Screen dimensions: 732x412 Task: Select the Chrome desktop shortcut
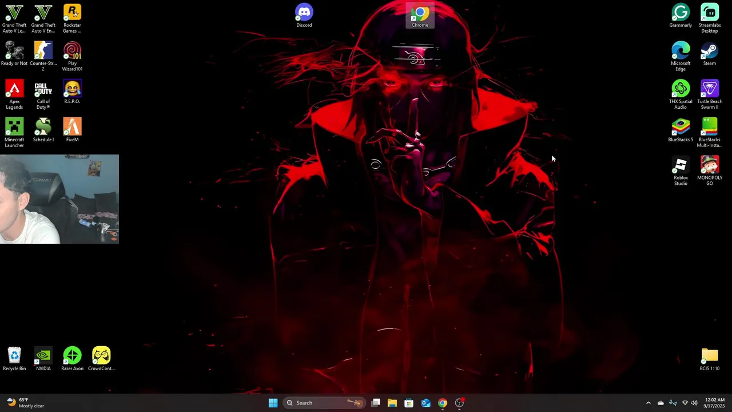(x=420, y=15)
